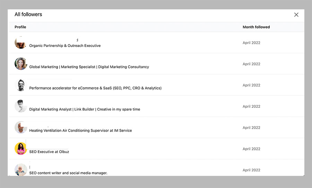The image size is (312, 188).
Task: Open profile photo of Global Marketing specialist
Action: (21, 64)
